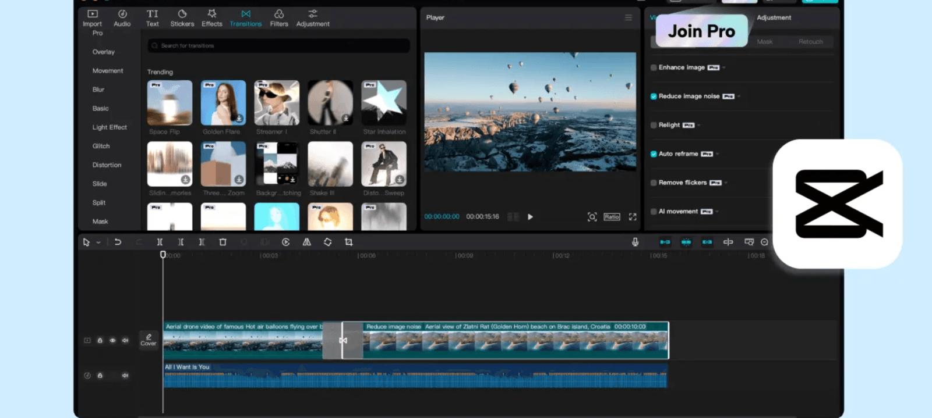
Task: Enable Remove flickers checkbox
Action: click(654, 183)
